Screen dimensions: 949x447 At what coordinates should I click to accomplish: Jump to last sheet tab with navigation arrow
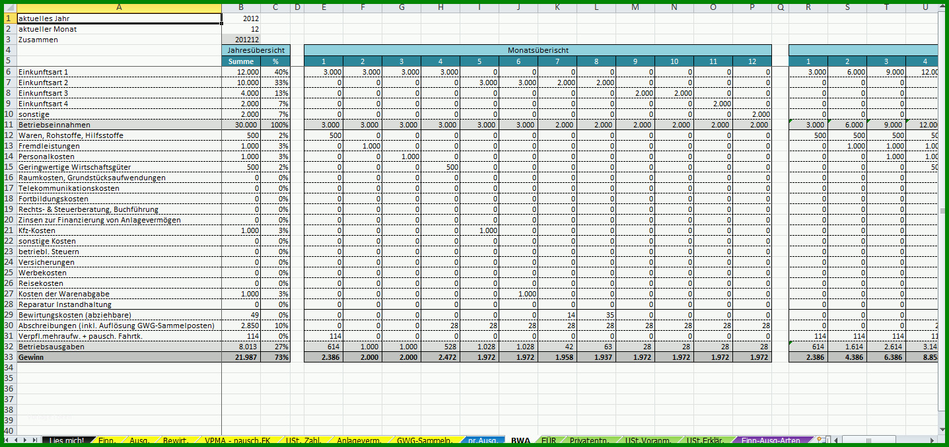(35, 440)
